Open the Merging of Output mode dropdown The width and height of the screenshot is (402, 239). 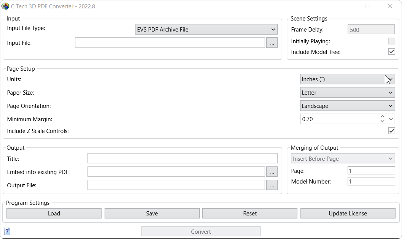coord(343,158)
